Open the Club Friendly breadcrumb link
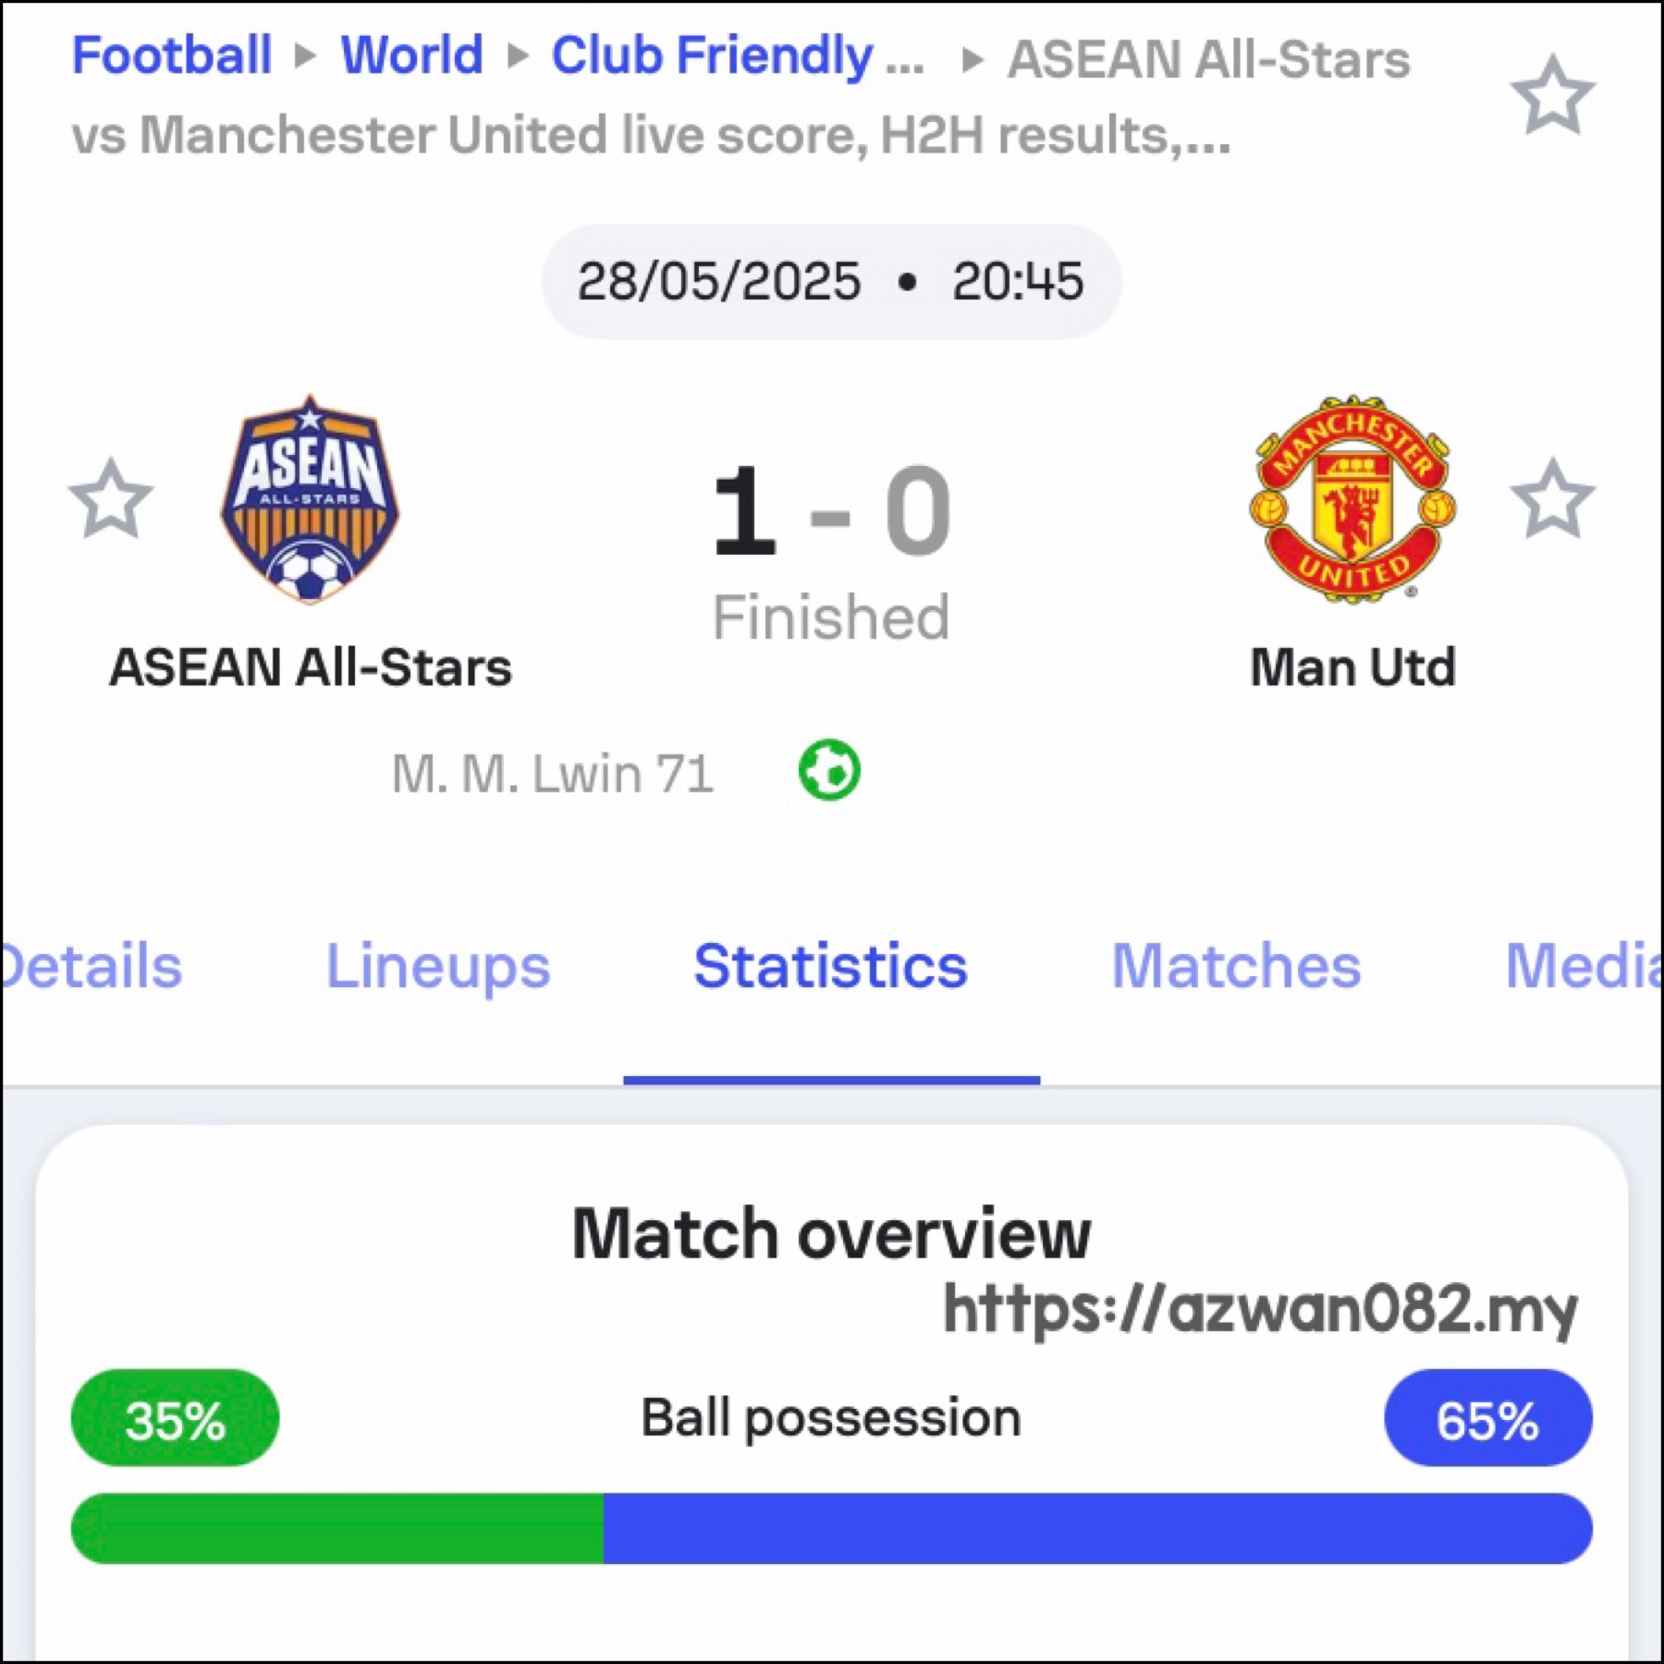1664x1664 pixels. [738, 57]
